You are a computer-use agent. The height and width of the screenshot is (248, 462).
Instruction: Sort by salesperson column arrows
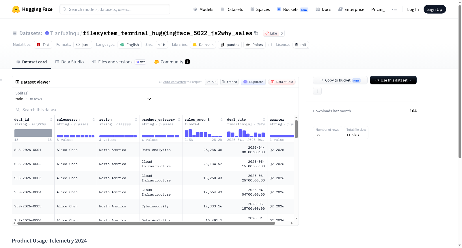[94, 120]
